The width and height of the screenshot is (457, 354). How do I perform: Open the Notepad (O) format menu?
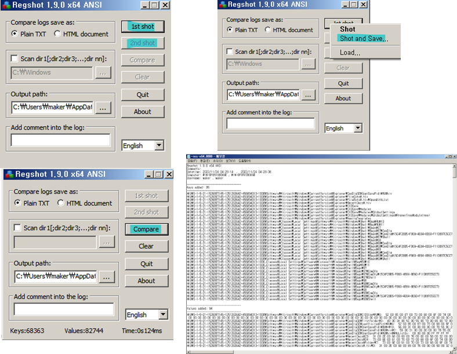coord(217,160)
